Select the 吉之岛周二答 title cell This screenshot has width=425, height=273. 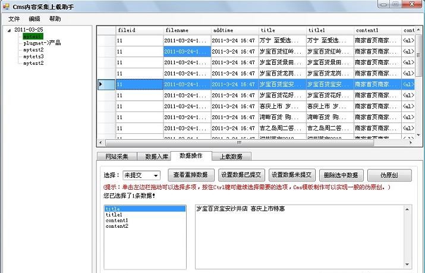[x=283, y=128]
